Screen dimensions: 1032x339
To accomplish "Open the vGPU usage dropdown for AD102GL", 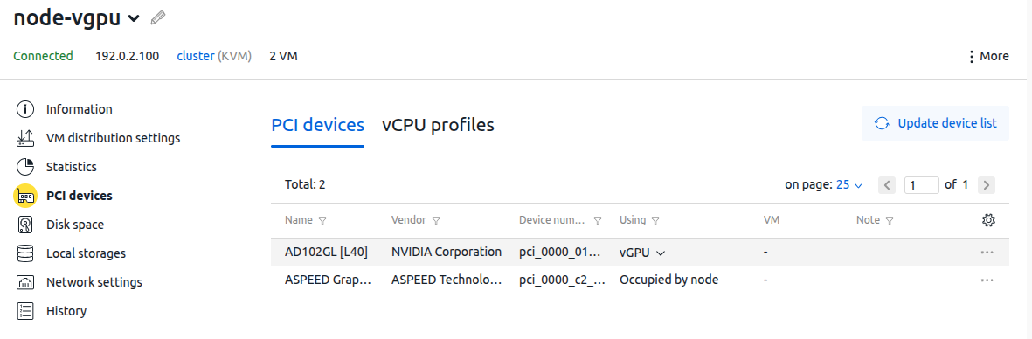I will pyautogui.click(x=642, y=253).
